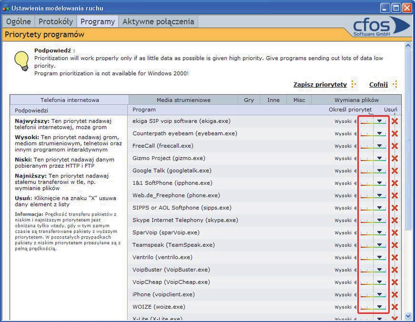Viewport: 415px width, 322px height.
Task: Click the vertical scrollbar thumb
Action: (x=408, y=140)
